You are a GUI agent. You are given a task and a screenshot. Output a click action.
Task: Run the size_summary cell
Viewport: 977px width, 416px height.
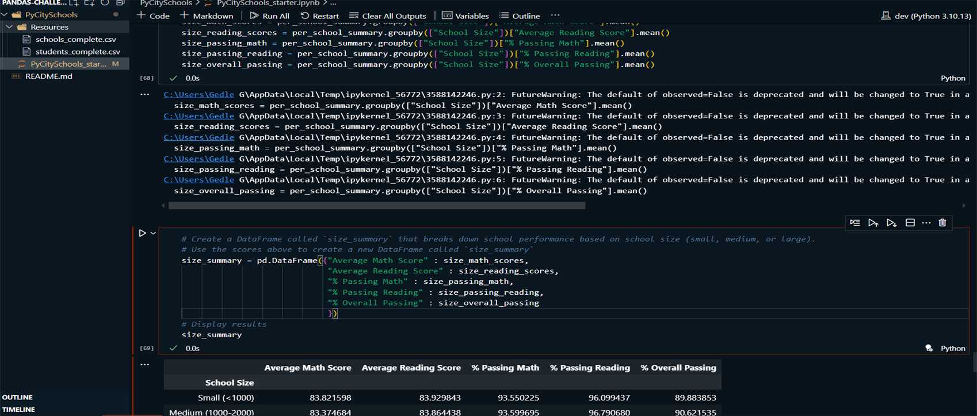(142, 233)
